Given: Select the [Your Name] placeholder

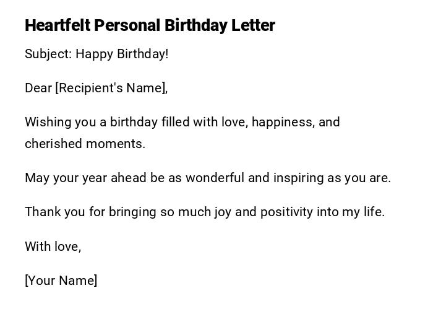Looking at the screenshot, I should [61, 281].
